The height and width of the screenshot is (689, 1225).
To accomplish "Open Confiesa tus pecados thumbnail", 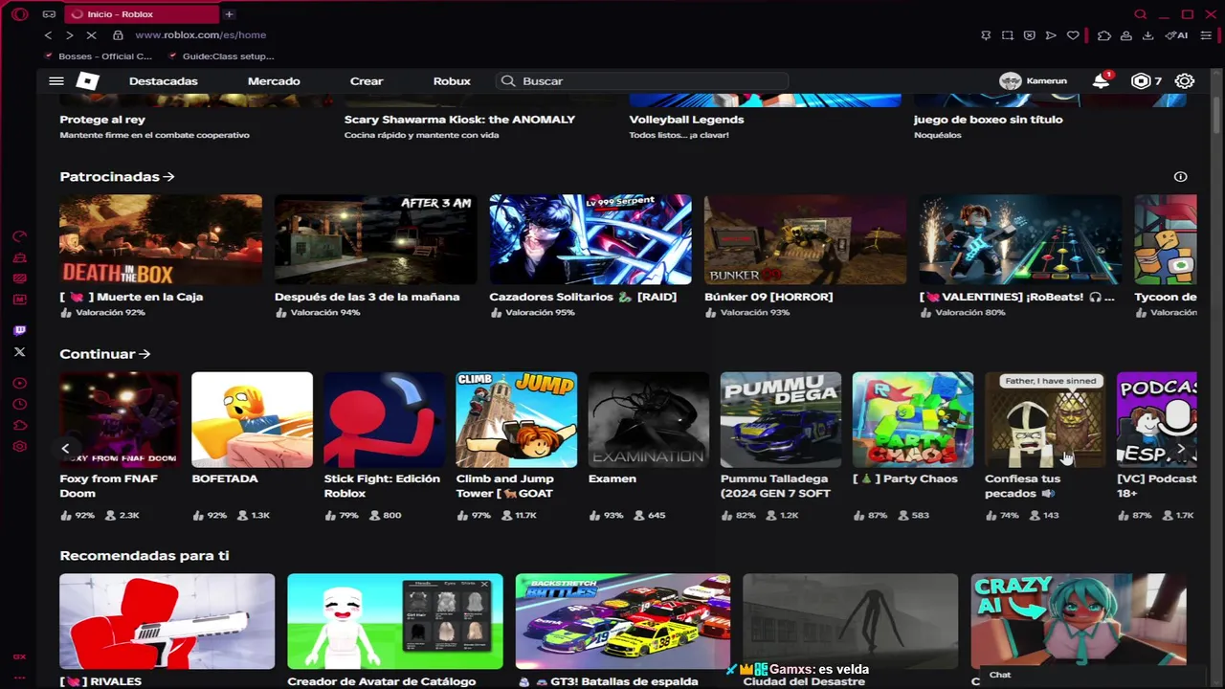I will (x=1045, y=420).
